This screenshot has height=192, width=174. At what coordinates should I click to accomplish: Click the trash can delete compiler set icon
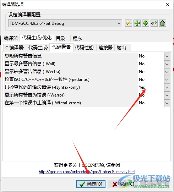tap(163, 23)
